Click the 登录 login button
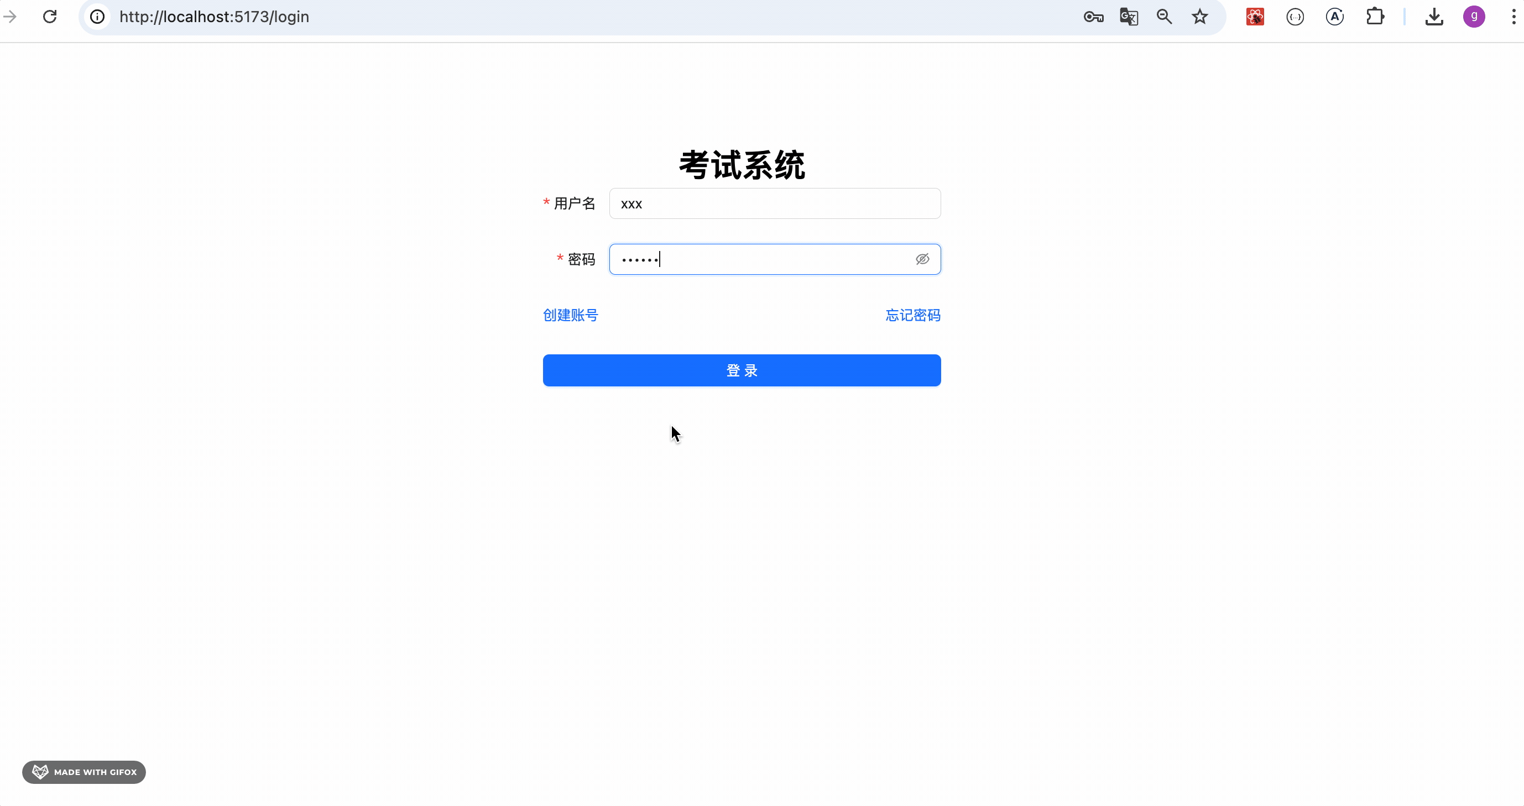Viewport: 1524px width, 806px height. click(742, 370)
